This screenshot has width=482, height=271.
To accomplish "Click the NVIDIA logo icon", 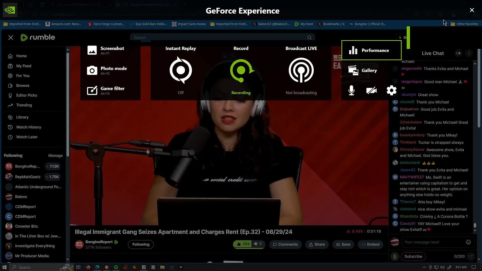I will 10,10.
